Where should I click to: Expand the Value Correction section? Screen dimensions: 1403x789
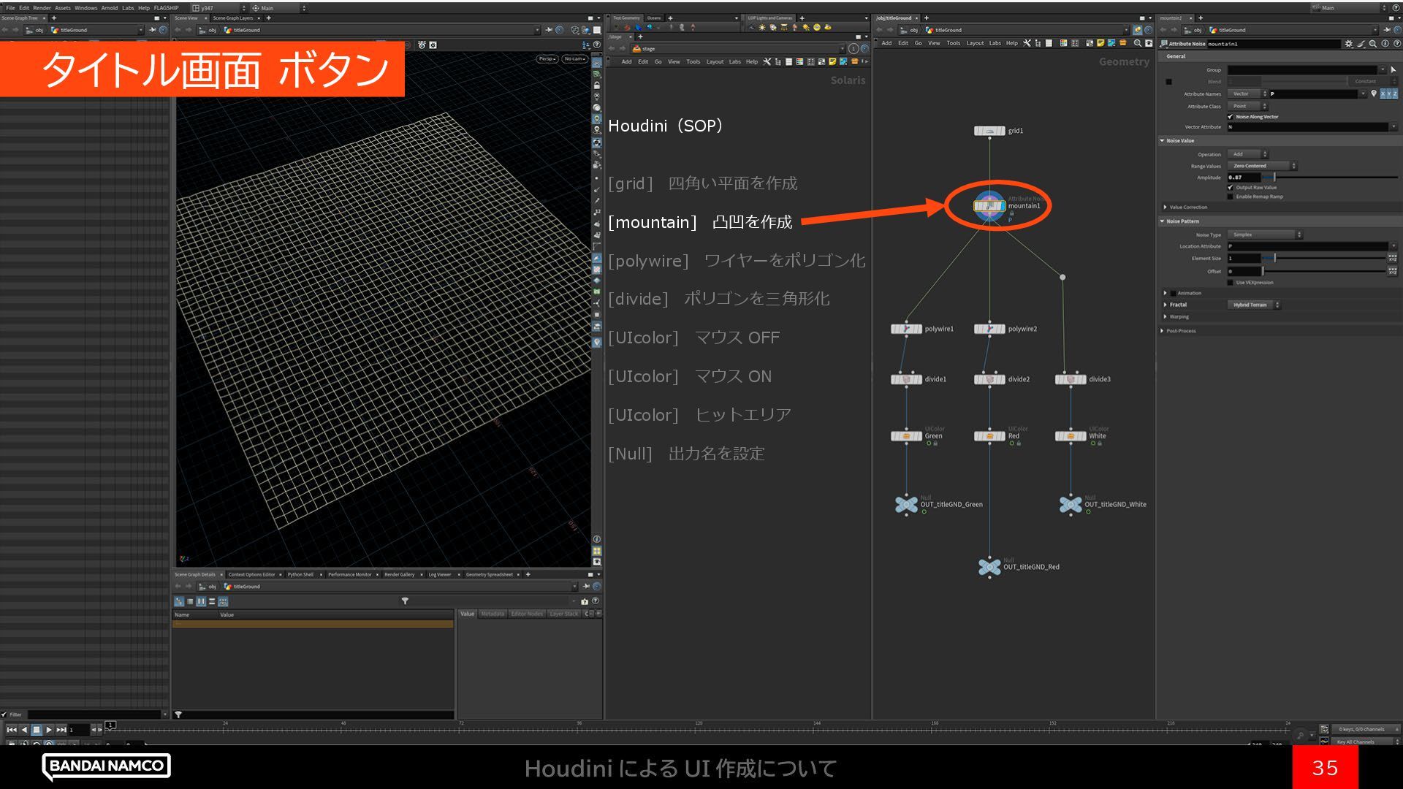pos(1166,207)
